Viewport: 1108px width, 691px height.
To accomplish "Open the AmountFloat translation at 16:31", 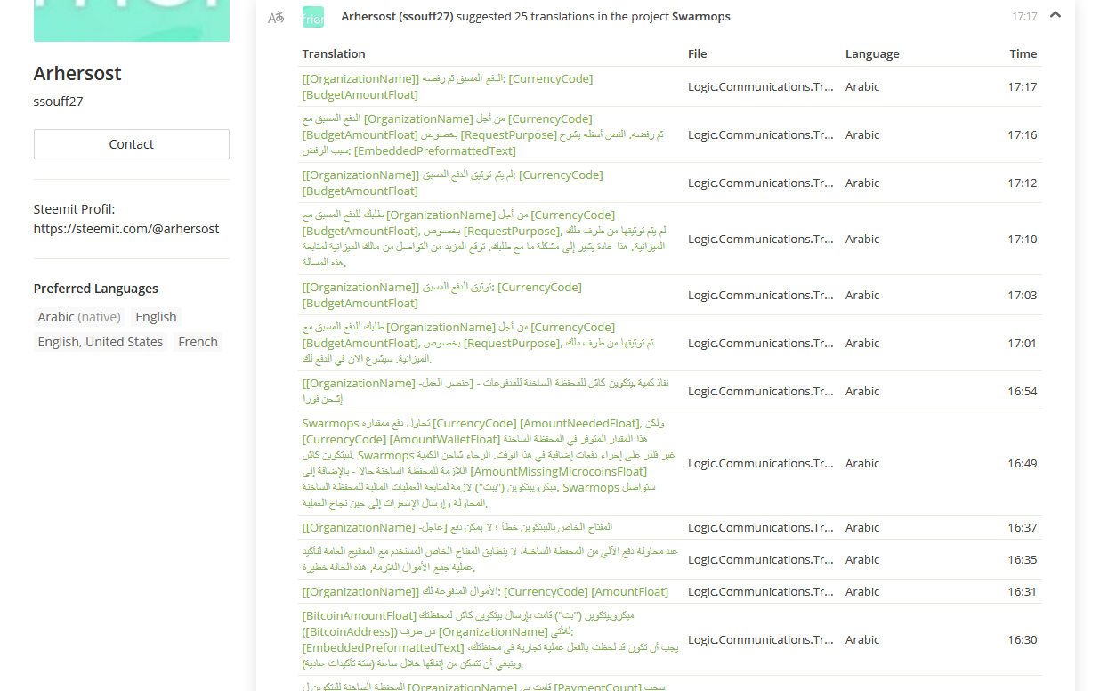I will 486,591.
